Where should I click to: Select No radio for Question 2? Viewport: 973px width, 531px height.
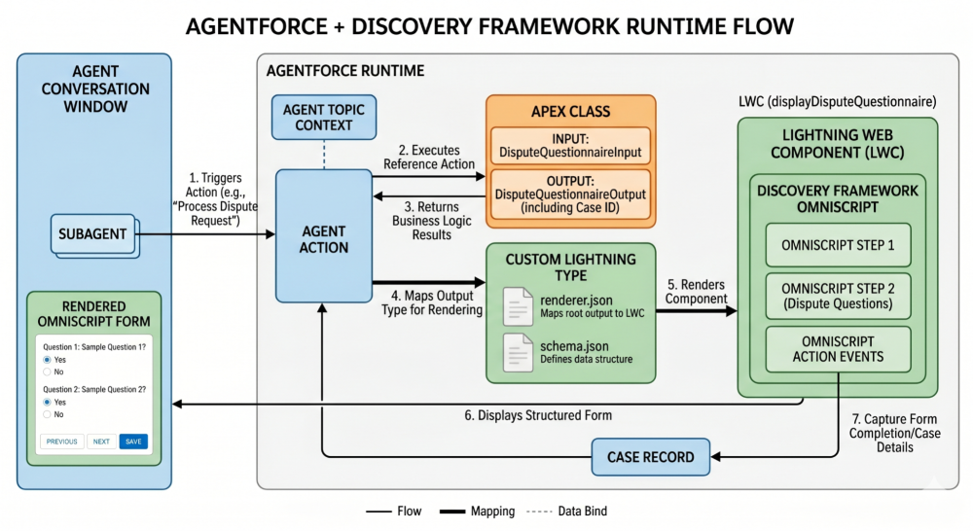coord(47,414)
